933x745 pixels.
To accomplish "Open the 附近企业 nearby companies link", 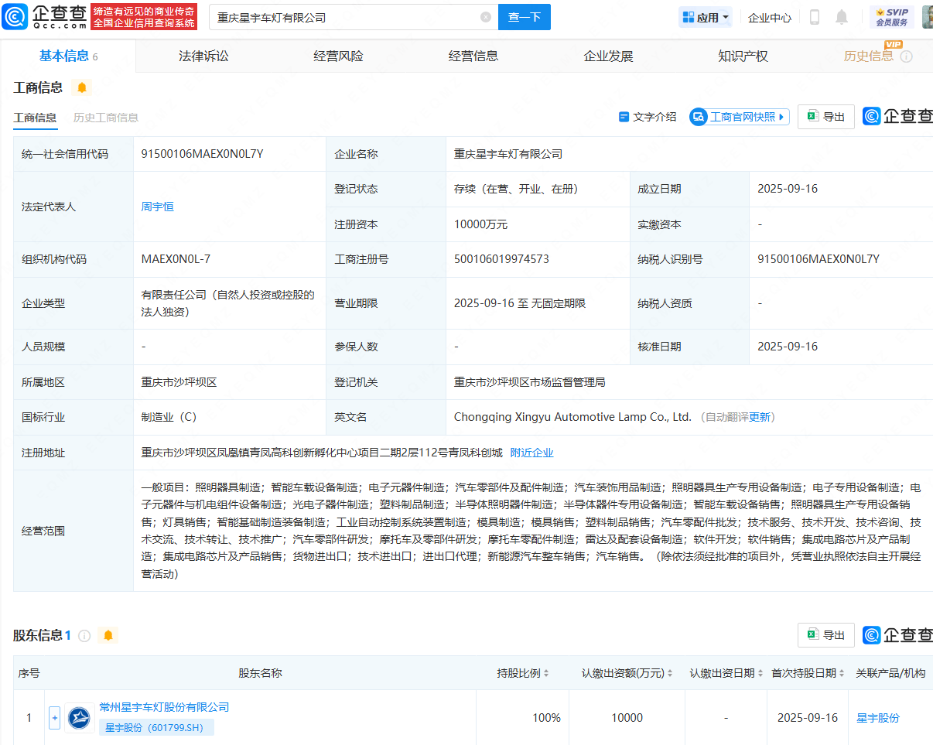I will (x=531, y=452).
